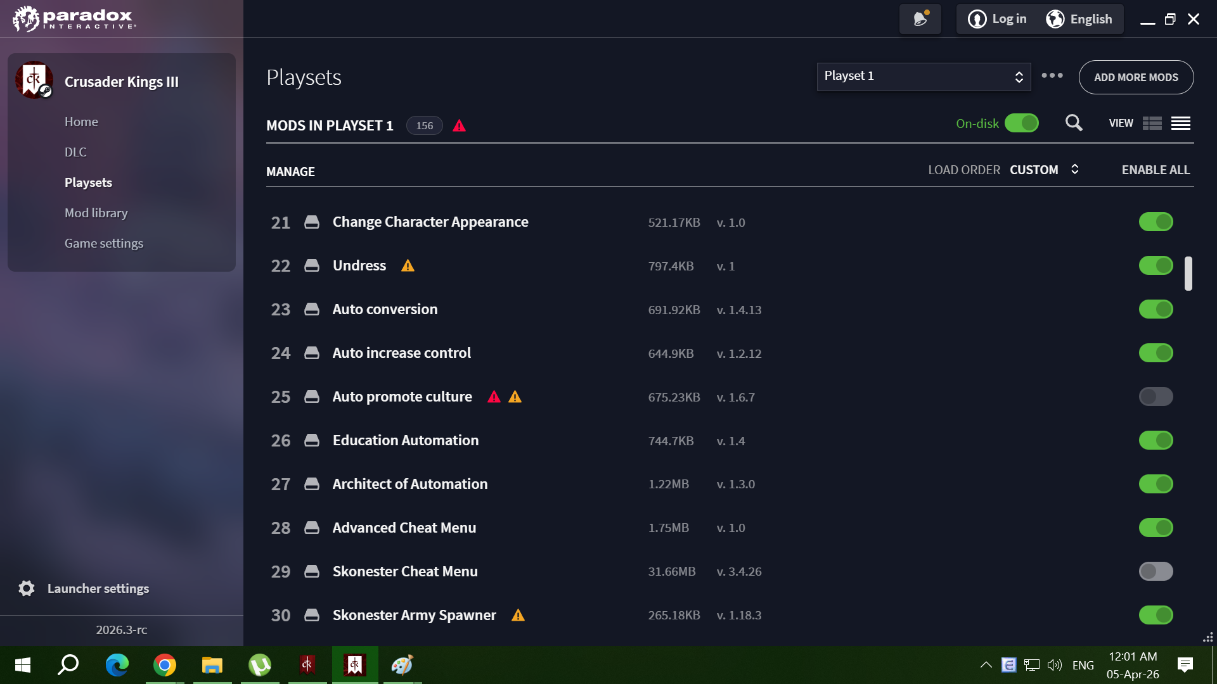Click the disk icon for Change Character Appearance
Image resolution: width=1217 pixels, height=684 pixels.
click(312, 222)
